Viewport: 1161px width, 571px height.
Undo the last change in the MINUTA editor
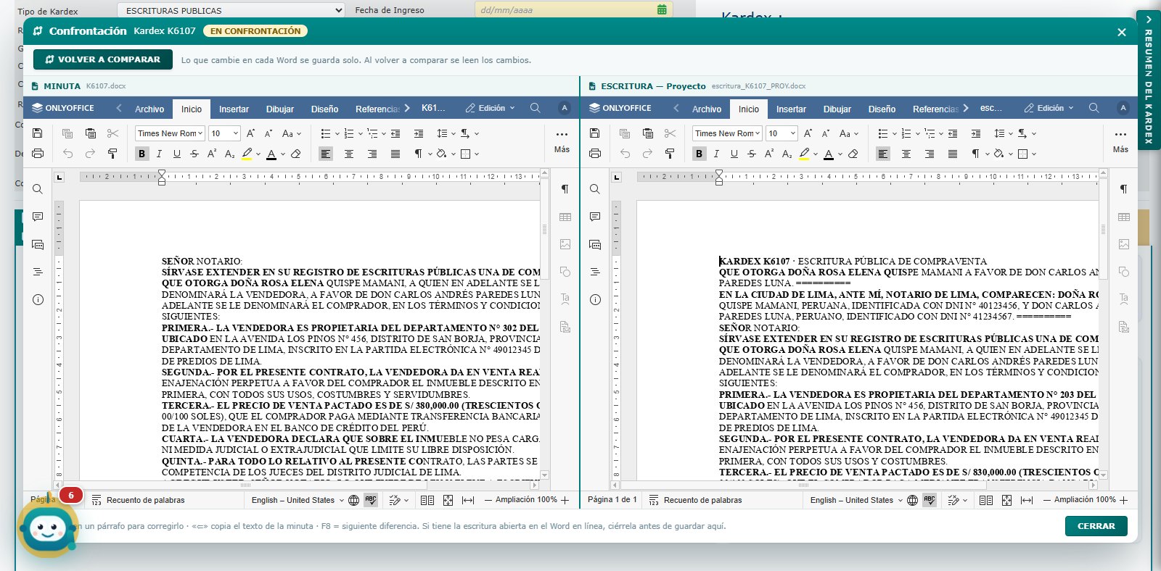pyautogui.click(x=67, y=154)
